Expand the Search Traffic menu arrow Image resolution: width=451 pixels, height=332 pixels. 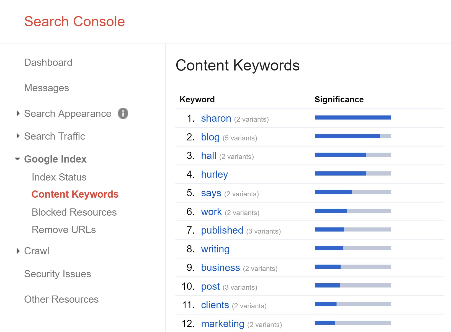[18, 136]
